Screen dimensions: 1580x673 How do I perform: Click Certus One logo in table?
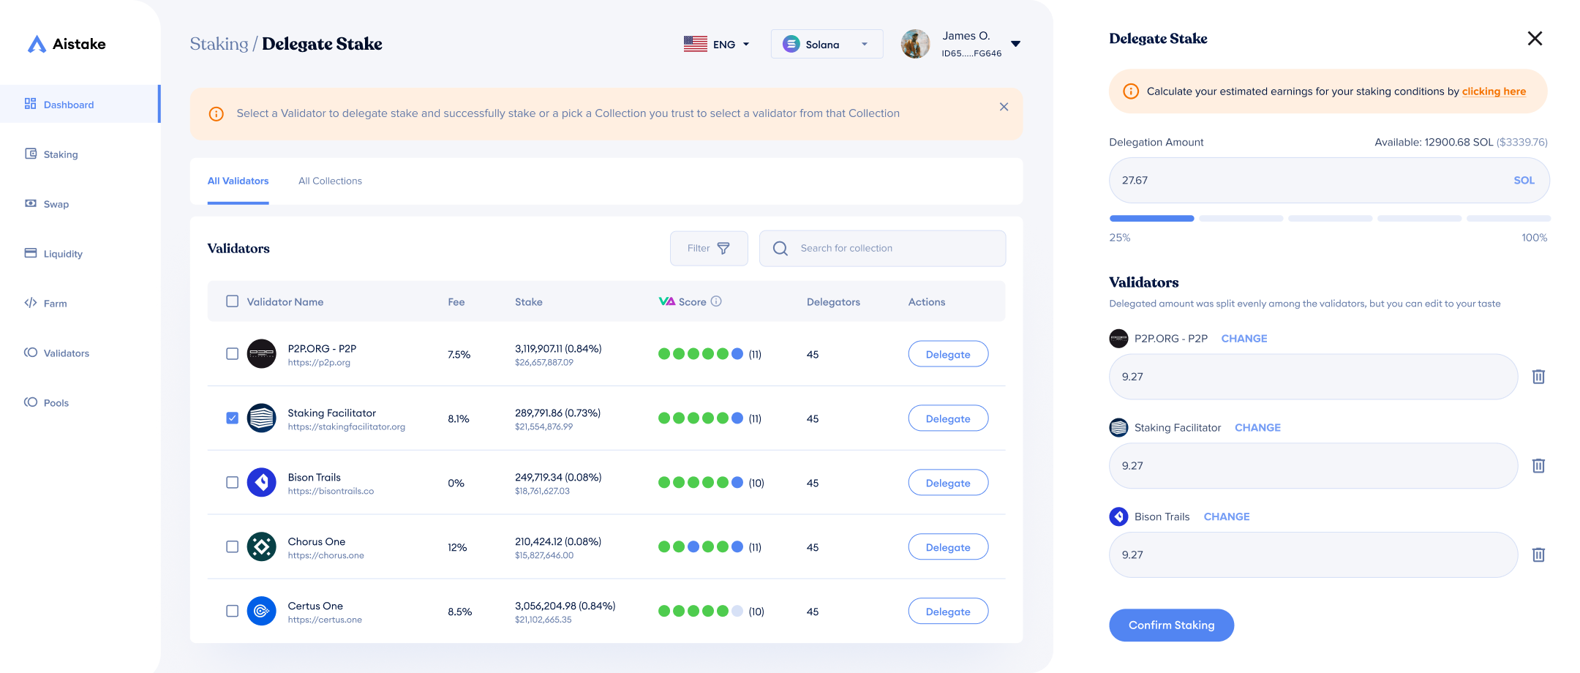(261, 612)
